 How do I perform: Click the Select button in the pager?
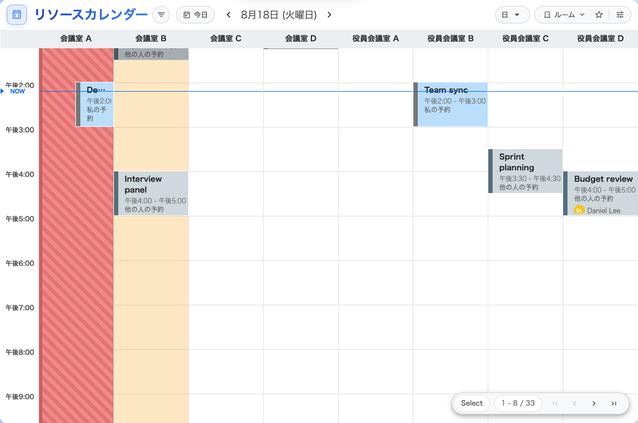click(471, 403)
